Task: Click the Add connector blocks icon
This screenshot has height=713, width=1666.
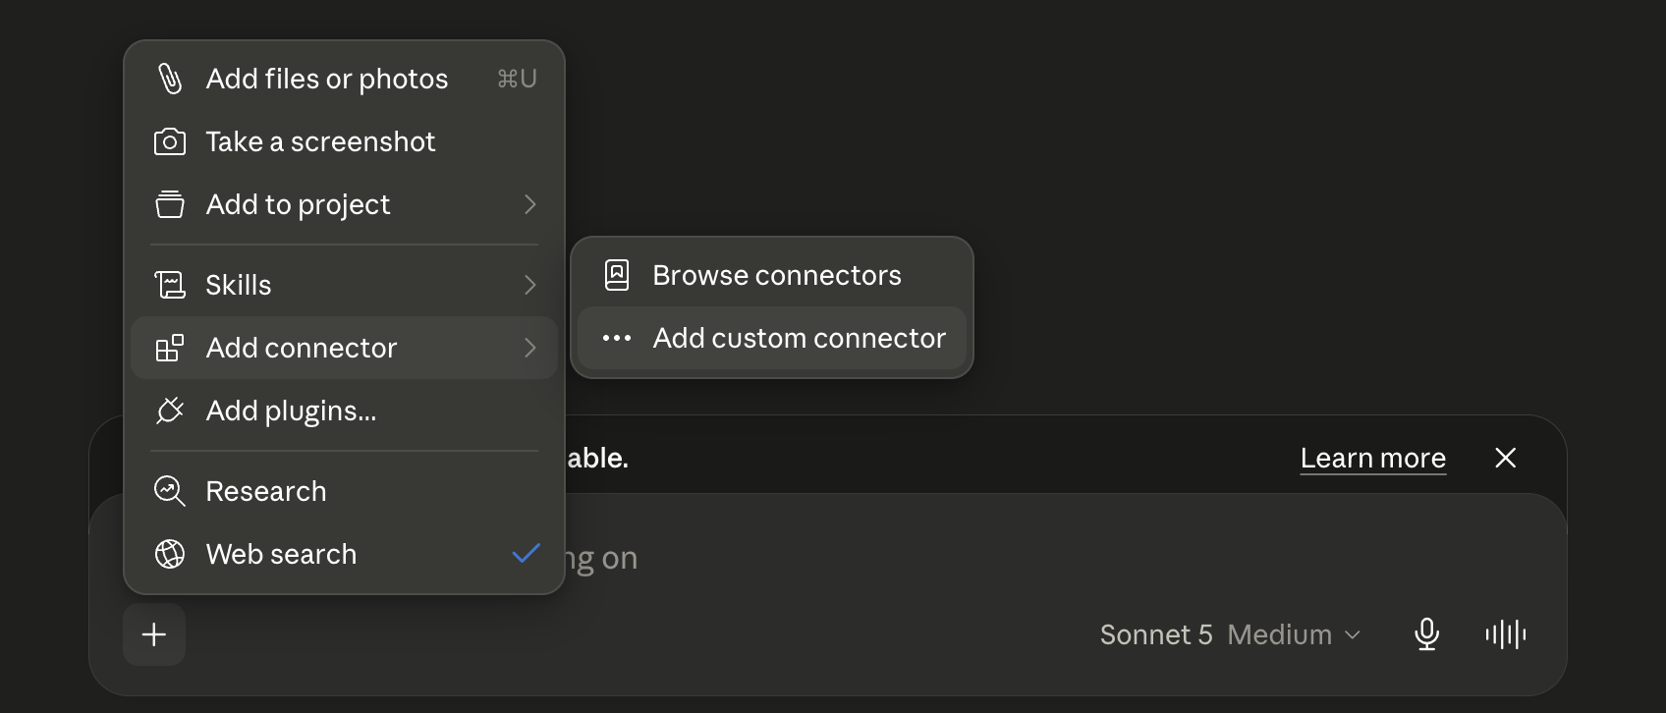Action: pyautogui.click(x=170, y=348)
